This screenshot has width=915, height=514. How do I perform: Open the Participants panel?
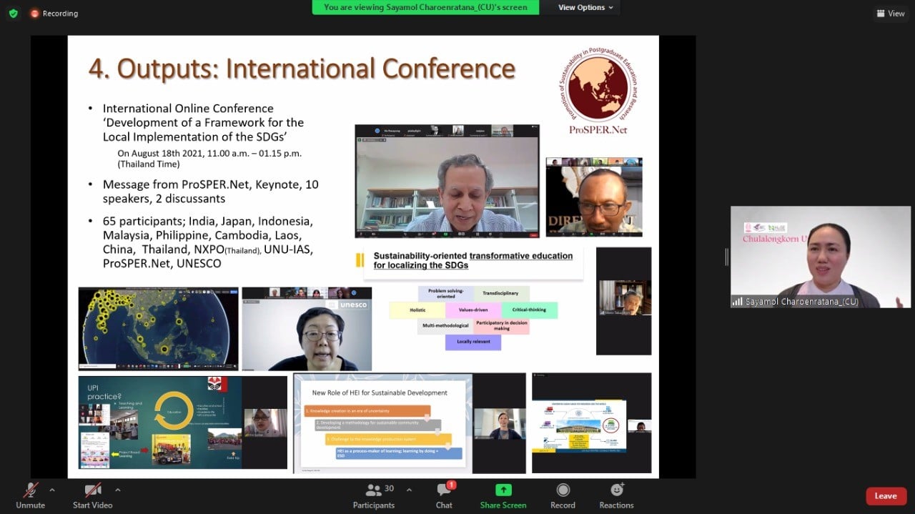pyautogui.click(x=373, y=495)
